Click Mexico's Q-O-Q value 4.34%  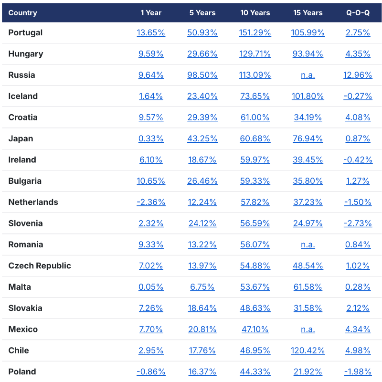pos(358,329)
